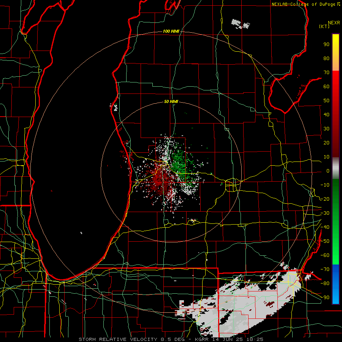This screenshot has height=342, width=342.
Task: Click the STORM RELATIVE VELOCITY caption text
Action: pyautogui.click(x=118, y=339)
